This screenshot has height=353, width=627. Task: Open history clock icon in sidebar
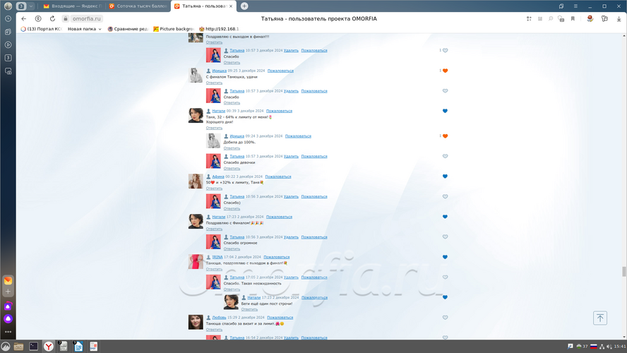8,19
